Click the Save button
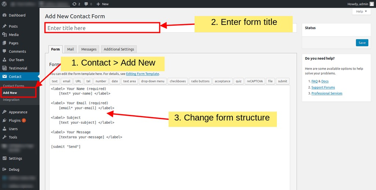 (362, 43)
